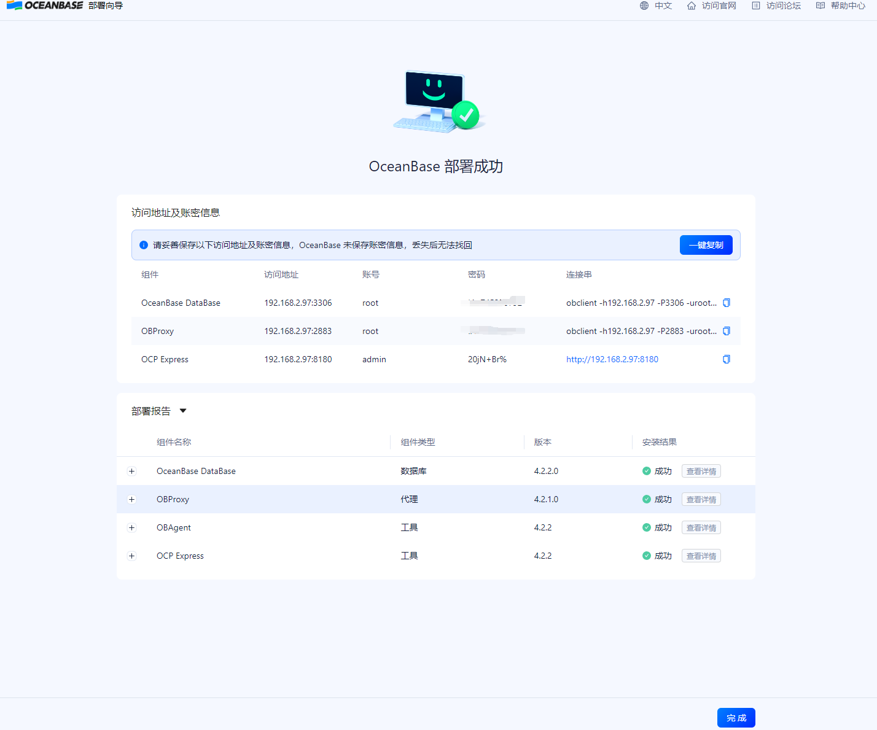Open 访问论坛 forum link
Viewport: 877px width, 730px height.
tap(784, 6)
